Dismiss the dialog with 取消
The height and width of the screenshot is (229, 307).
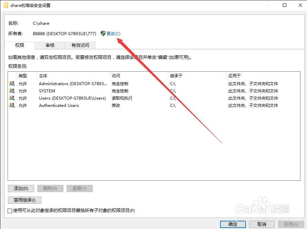pyautogui.click(x=261, y=224)
